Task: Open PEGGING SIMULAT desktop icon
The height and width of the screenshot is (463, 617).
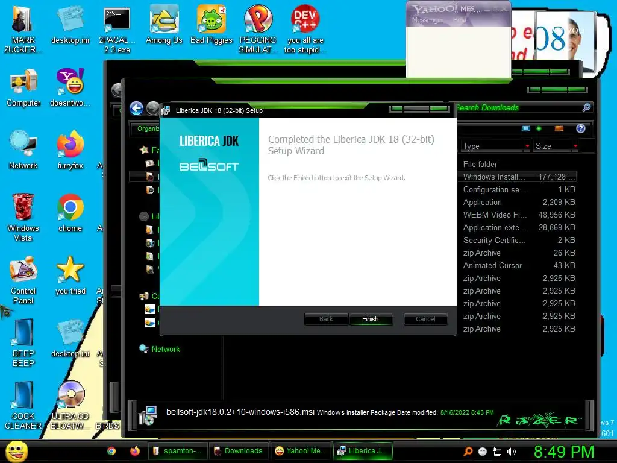Action: pos(258,30)
